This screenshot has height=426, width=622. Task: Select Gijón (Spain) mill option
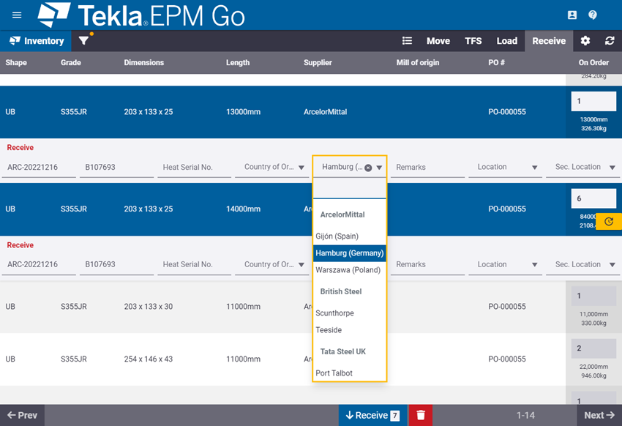pyautogui.click(x=350, y=236)
